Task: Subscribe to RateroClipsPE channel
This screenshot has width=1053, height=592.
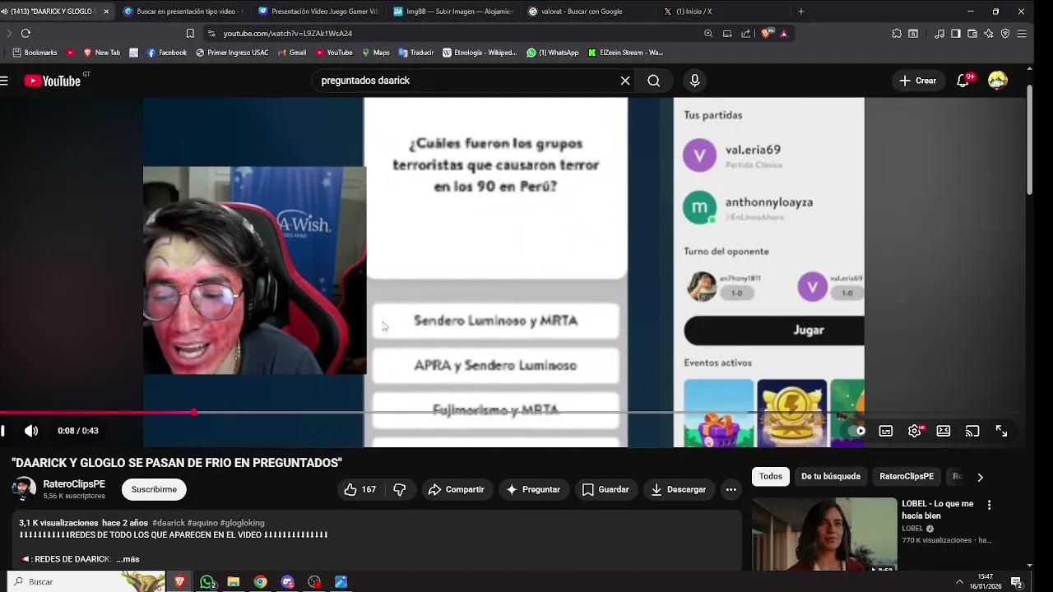Action: point(154,489)
